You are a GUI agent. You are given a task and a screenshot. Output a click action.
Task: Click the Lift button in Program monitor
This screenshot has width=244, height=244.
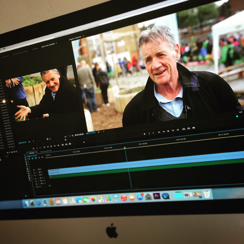184,129
